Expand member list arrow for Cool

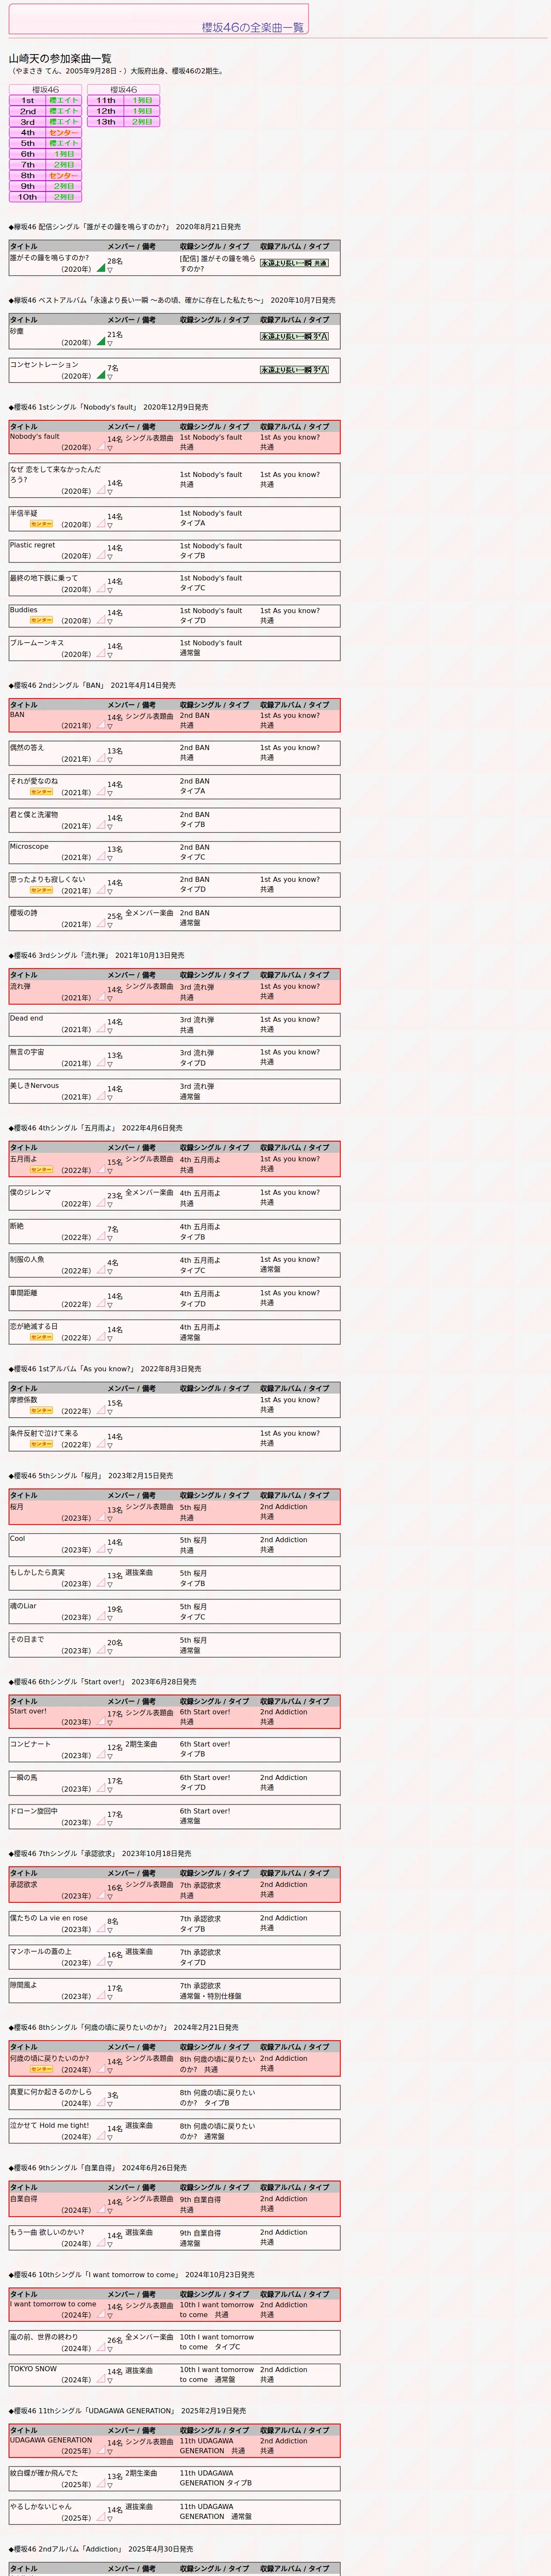coord(110,1552)
